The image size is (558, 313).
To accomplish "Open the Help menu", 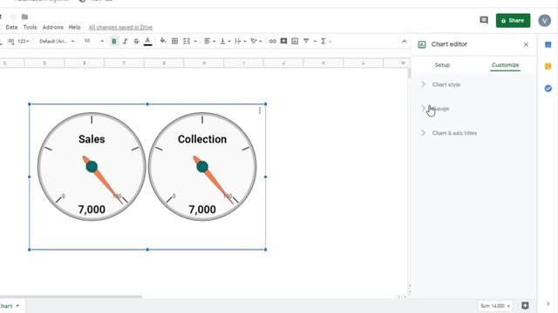I will tap(74, 27).
